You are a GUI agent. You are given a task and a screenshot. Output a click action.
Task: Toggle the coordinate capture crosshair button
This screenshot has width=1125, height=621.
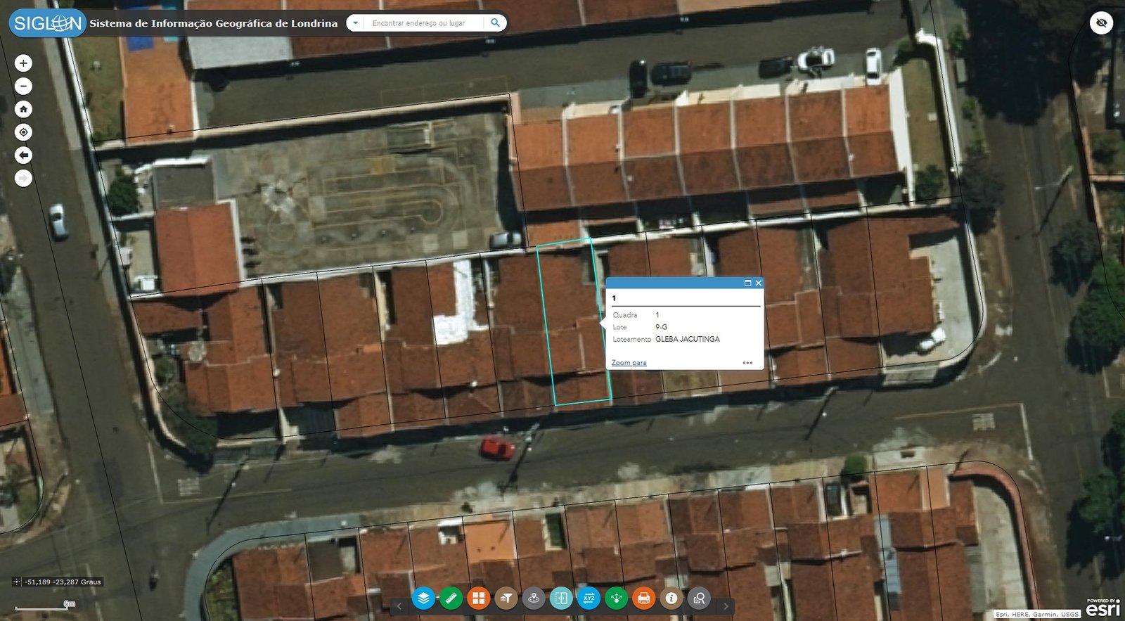coord(16,582)
